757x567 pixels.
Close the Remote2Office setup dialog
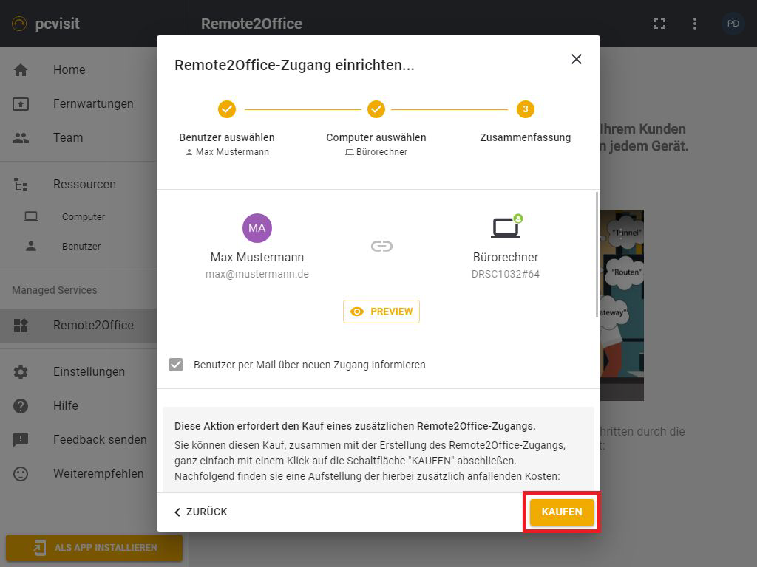click(x=577, y=59)
